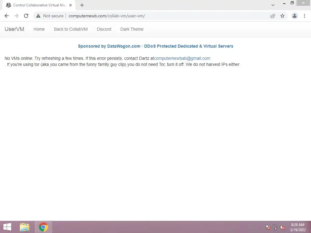
Task: Close the Control Collaborative Virtual Machines tab
Action: (70, 5)
